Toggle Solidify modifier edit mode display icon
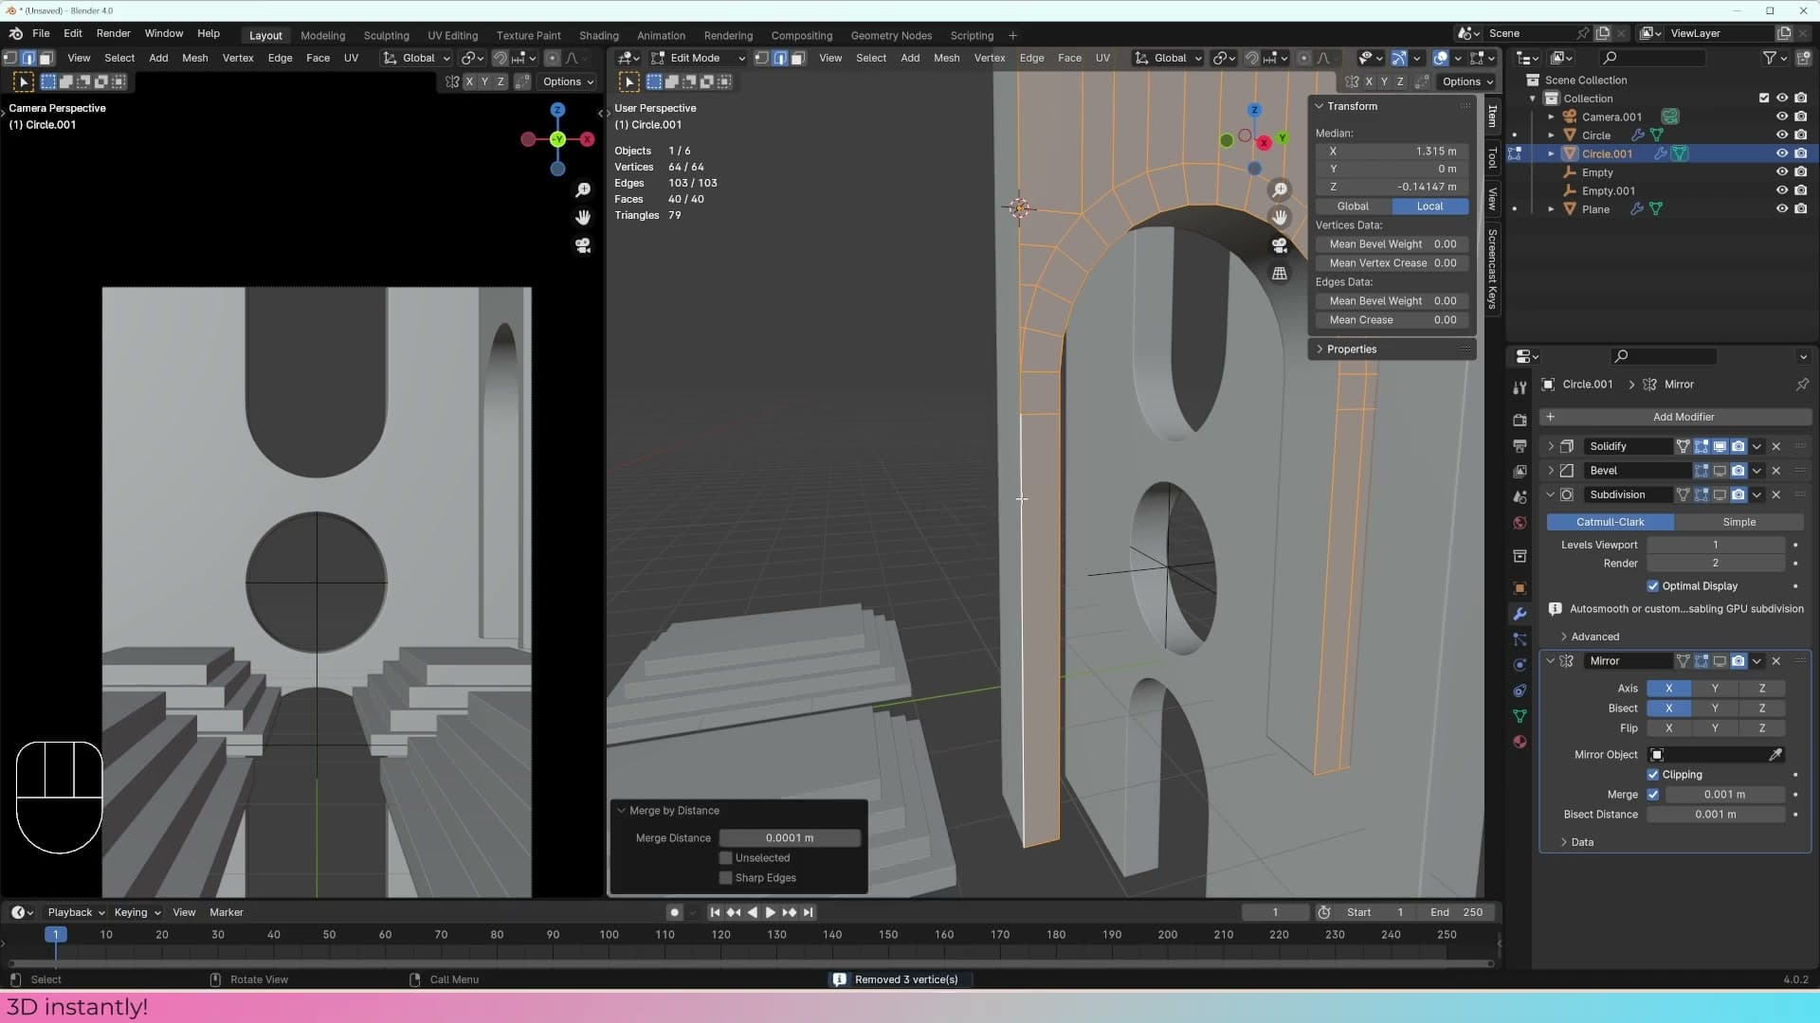The height and width of the screenshot is (1023, 1820). 1702,446
